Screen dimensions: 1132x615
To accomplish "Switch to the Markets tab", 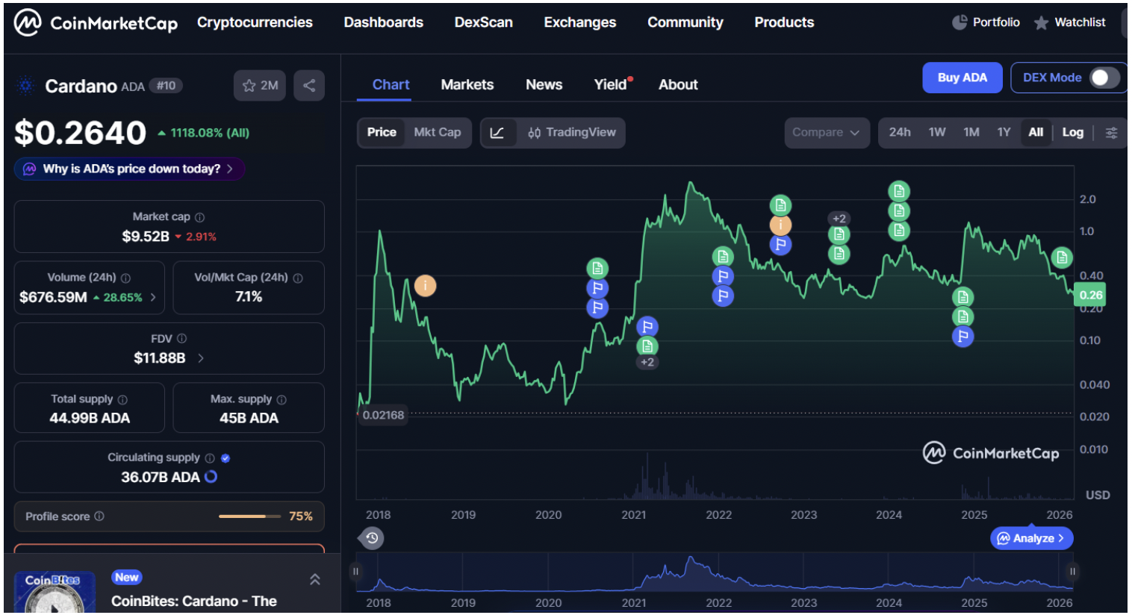I will point(467,84).
